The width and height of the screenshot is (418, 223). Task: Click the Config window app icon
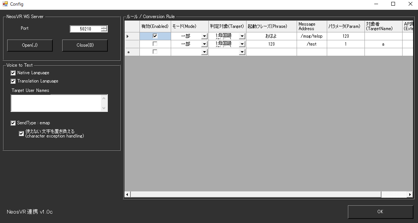(5, 4)
